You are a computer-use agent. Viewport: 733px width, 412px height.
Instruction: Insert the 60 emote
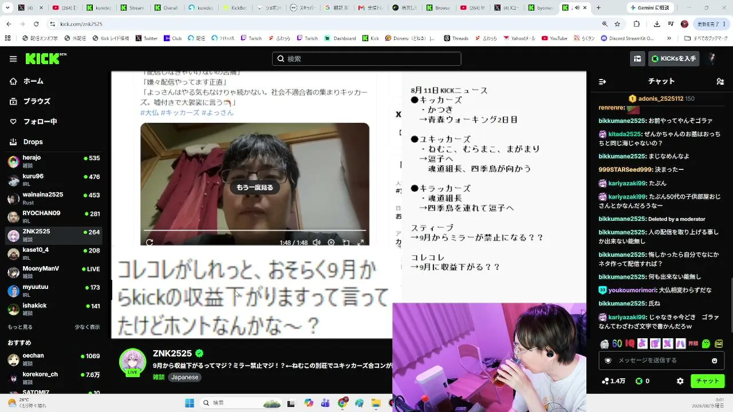pyautogui.click(x=617, y=344)
